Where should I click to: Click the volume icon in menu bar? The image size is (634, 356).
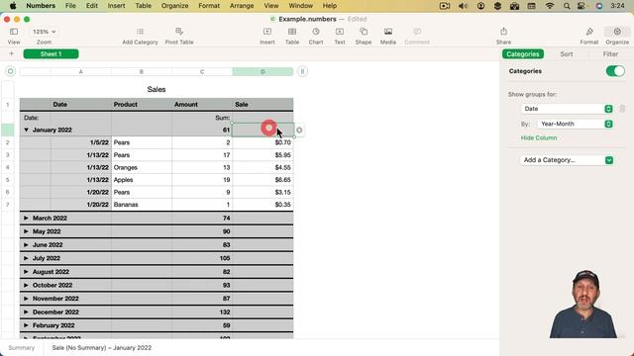(463, 6)
